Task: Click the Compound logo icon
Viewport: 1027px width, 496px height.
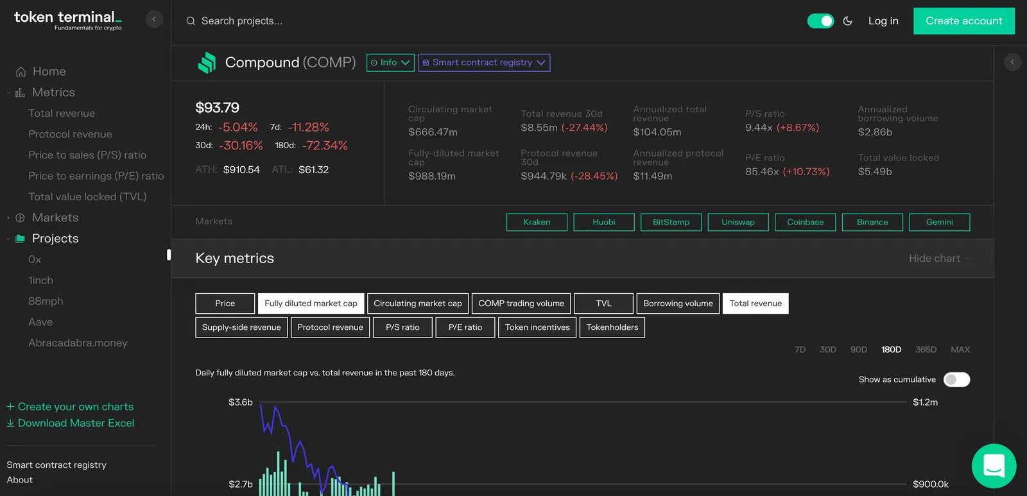Action: pos(207,63)
